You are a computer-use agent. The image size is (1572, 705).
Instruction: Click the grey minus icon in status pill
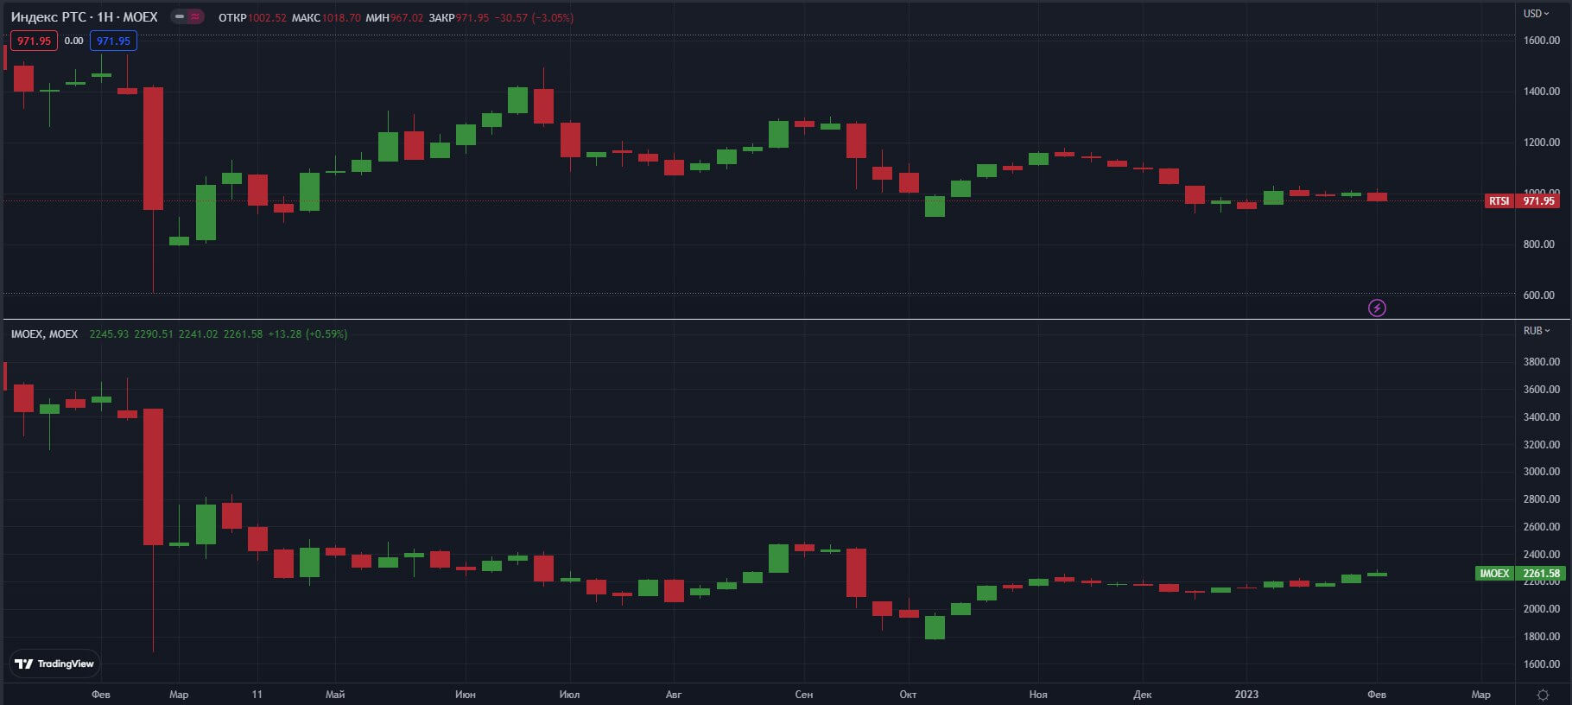[180, 16]
